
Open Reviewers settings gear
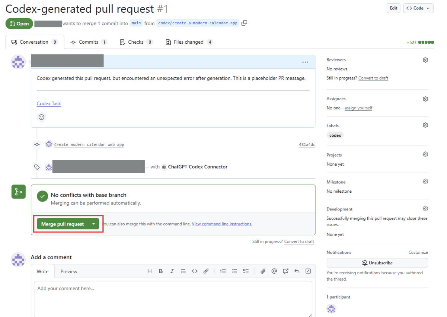(425, 60)
